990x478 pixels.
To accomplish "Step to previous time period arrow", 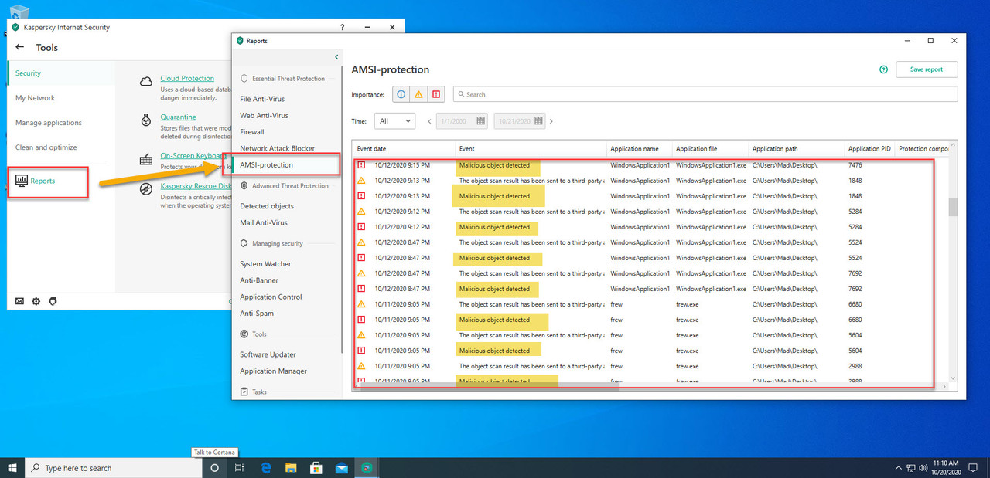I will pyautogui.click(x=429, y=121).
